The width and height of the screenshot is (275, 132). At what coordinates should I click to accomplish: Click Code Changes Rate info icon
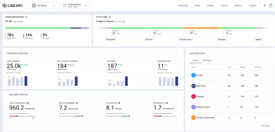point(28,103)
